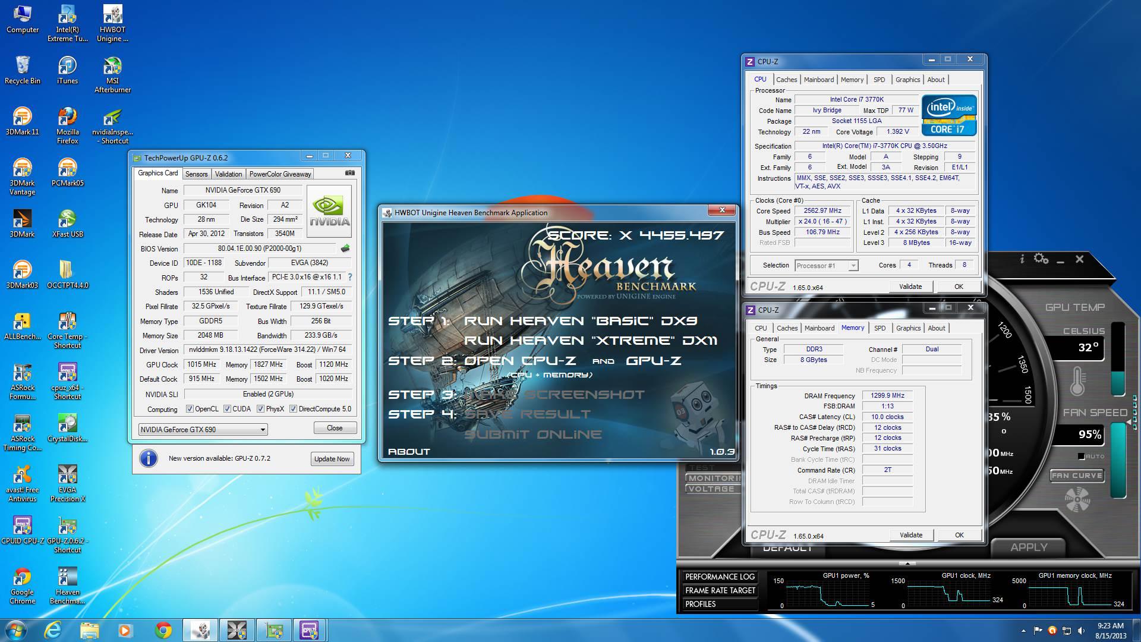Image resolution: width=1141 pixels, height=642 pixels.
Task: Toggle the OpenCL checkbox in GPU-Z
Action: pyautogui.click(x=190, y=409)
